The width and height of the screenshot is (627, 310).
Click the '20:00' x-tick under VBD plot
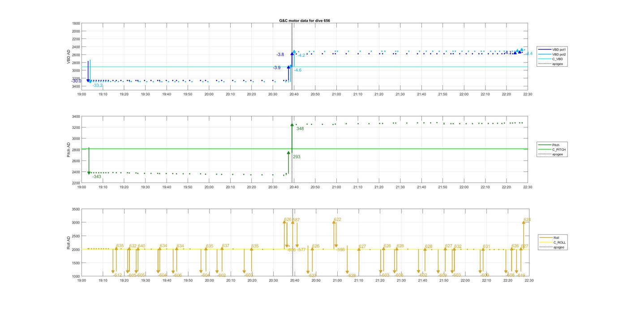tap(209, 94)
